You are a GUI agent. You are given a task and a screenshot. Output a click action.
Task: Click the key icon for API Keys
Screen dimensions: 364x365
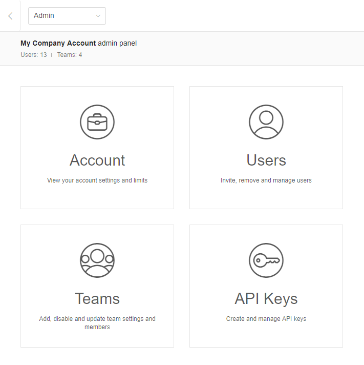266,260
